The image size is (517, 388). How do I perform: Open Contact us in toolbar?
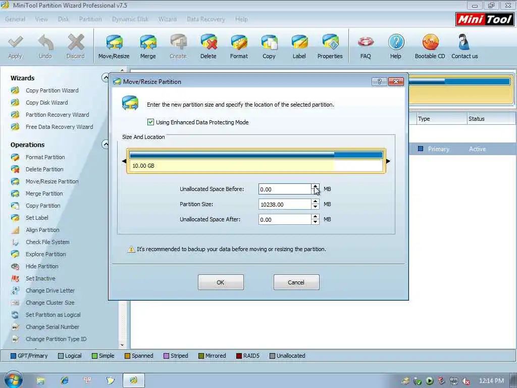[x=464, y=47]
